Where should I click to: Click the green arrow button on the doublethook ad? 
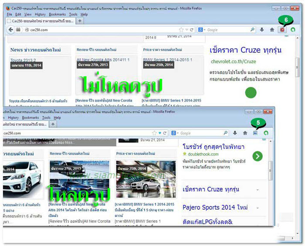click(x=258, y=156)
